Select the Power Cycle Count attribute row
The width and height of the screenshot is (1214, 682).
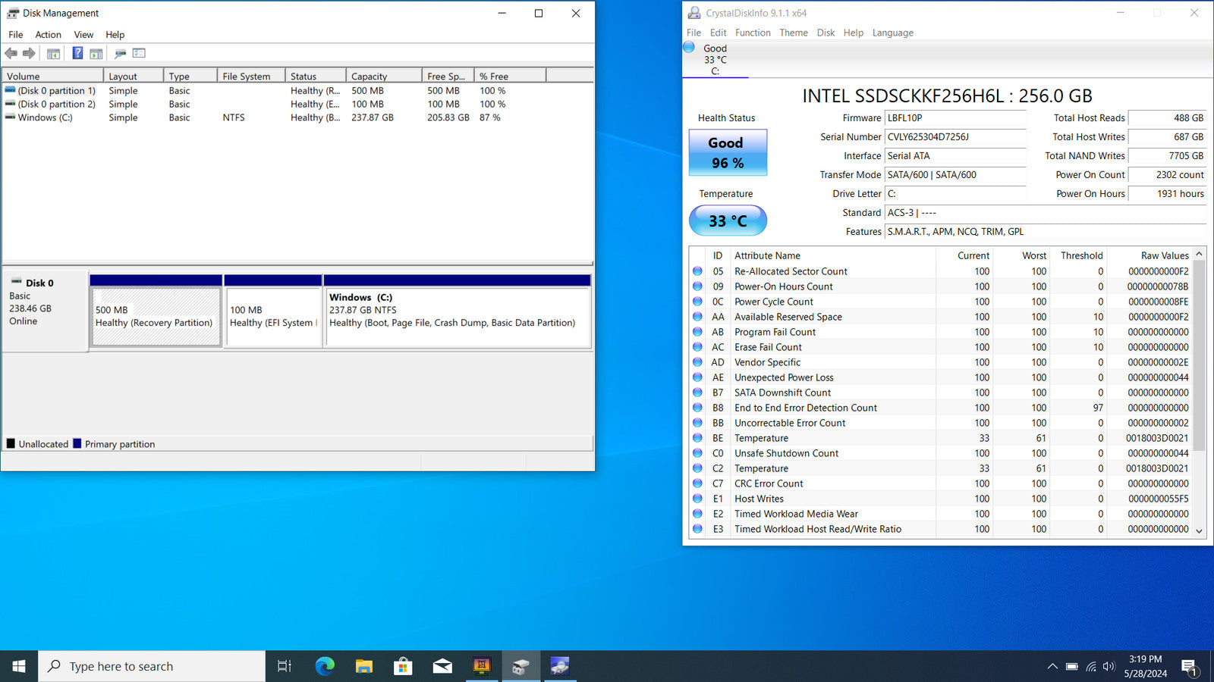941,302
